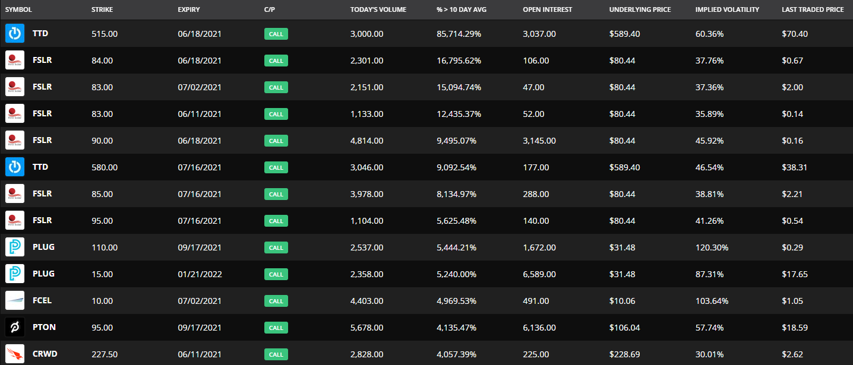
Task: Select the CALL badge in the FSLR 85.00 row
Action: click(x=276, y=194)
